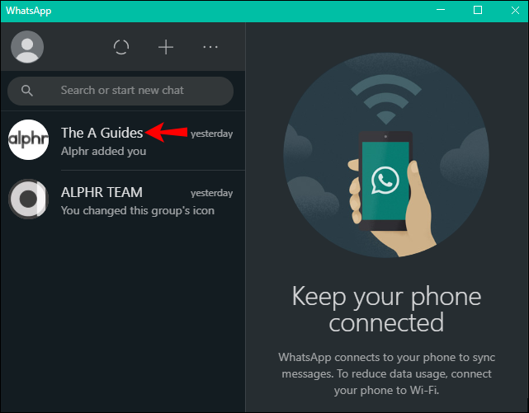Select the Alphr added you message preview
Screen dimensions: 529x413
point(104,151)
